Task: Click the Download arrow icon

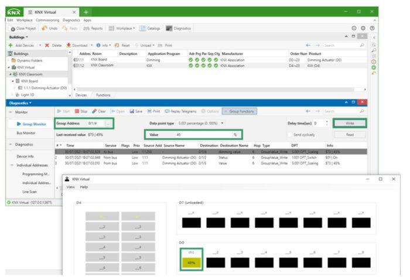Action: coord(69,45)
